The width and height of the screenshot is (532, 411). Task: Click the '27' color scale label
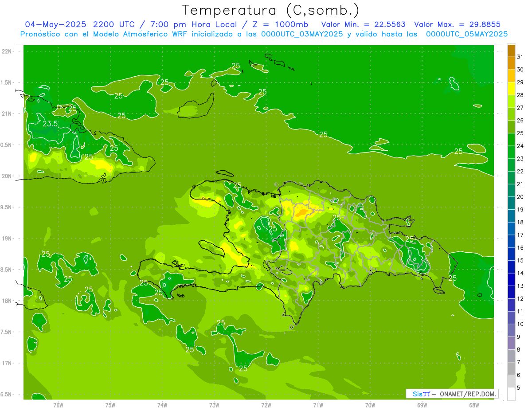pos(520,108)
